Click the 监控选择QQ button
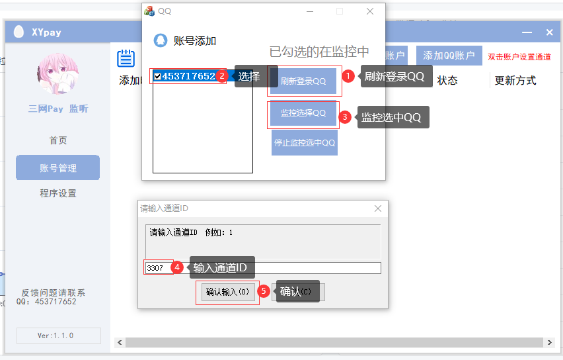563x360 pixels. pos(303,113)
